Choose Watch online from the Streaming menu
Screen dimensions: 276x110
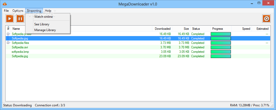click(x=48, y=17)
